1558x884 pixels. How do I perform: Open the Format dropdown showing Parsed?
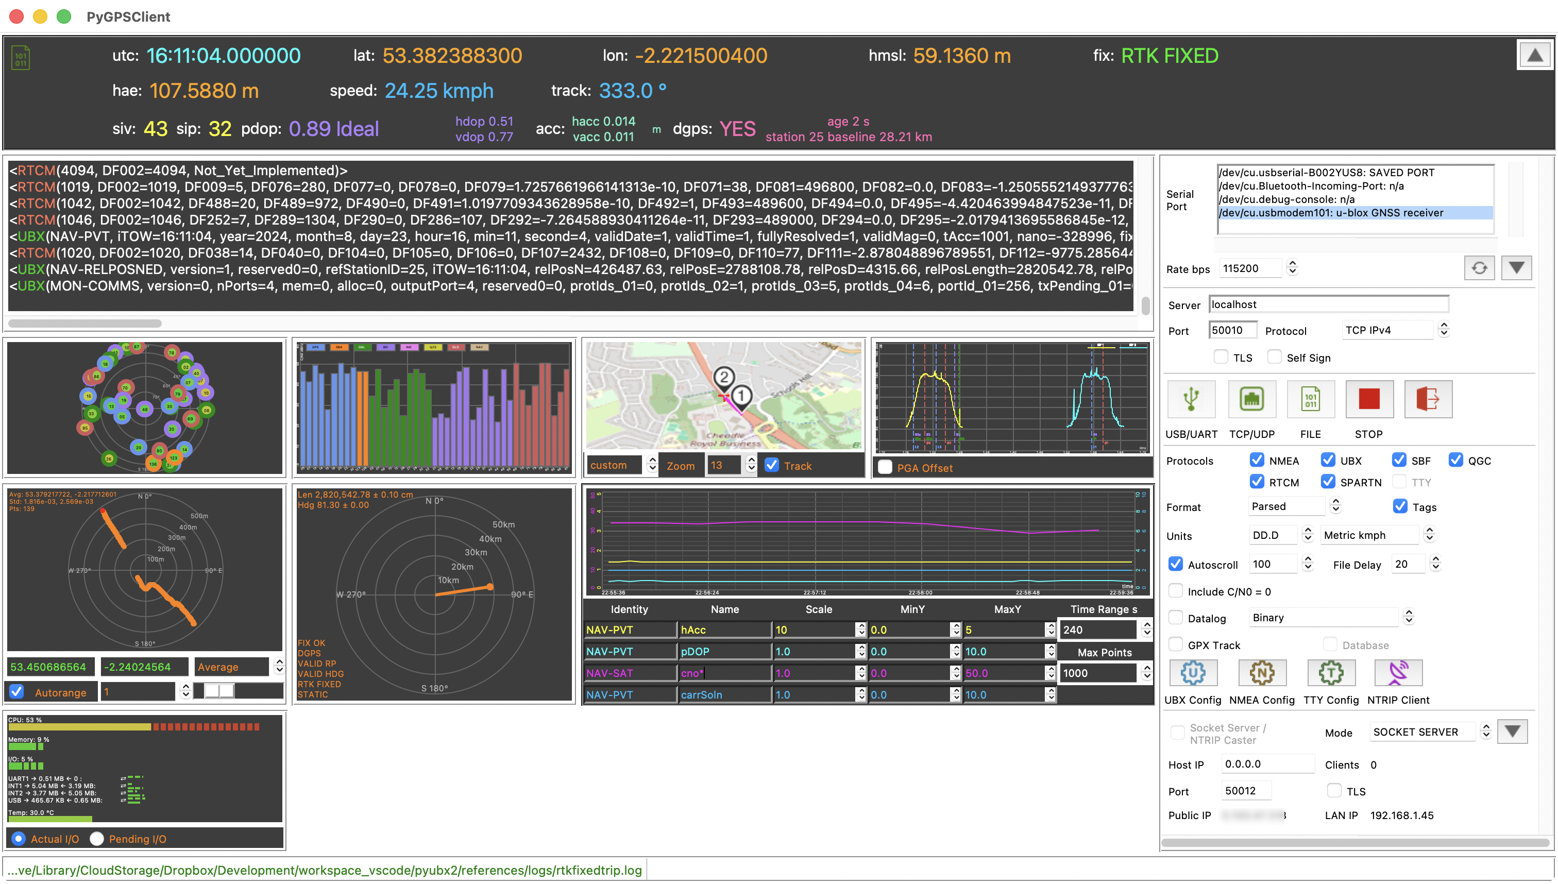point(1286,506)
